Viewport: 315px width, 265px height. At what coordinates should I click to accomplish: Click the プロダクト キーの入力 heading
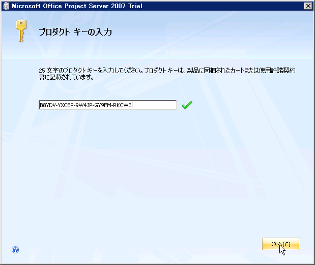pyautogui.click(x=75, y=32)
